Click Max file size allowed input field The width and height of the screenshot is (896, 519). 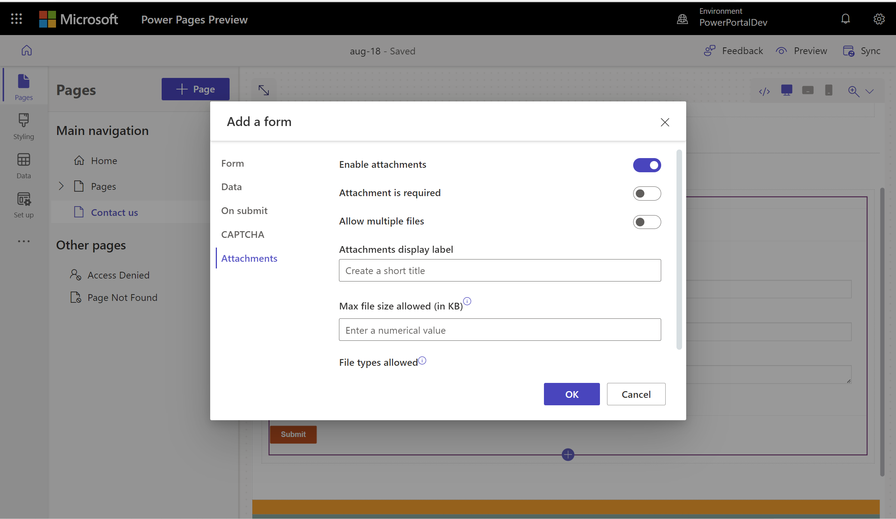click(500, 329)
